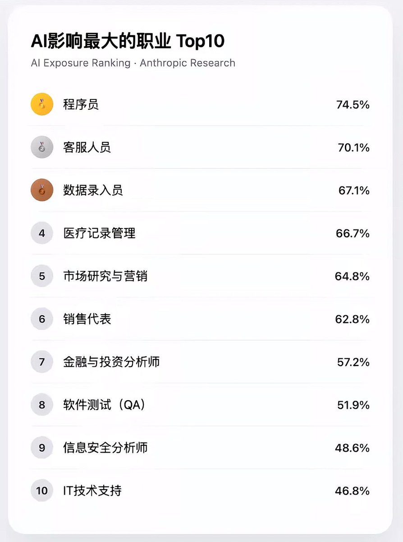Click the 程序员 occupation label

point(81,105)
